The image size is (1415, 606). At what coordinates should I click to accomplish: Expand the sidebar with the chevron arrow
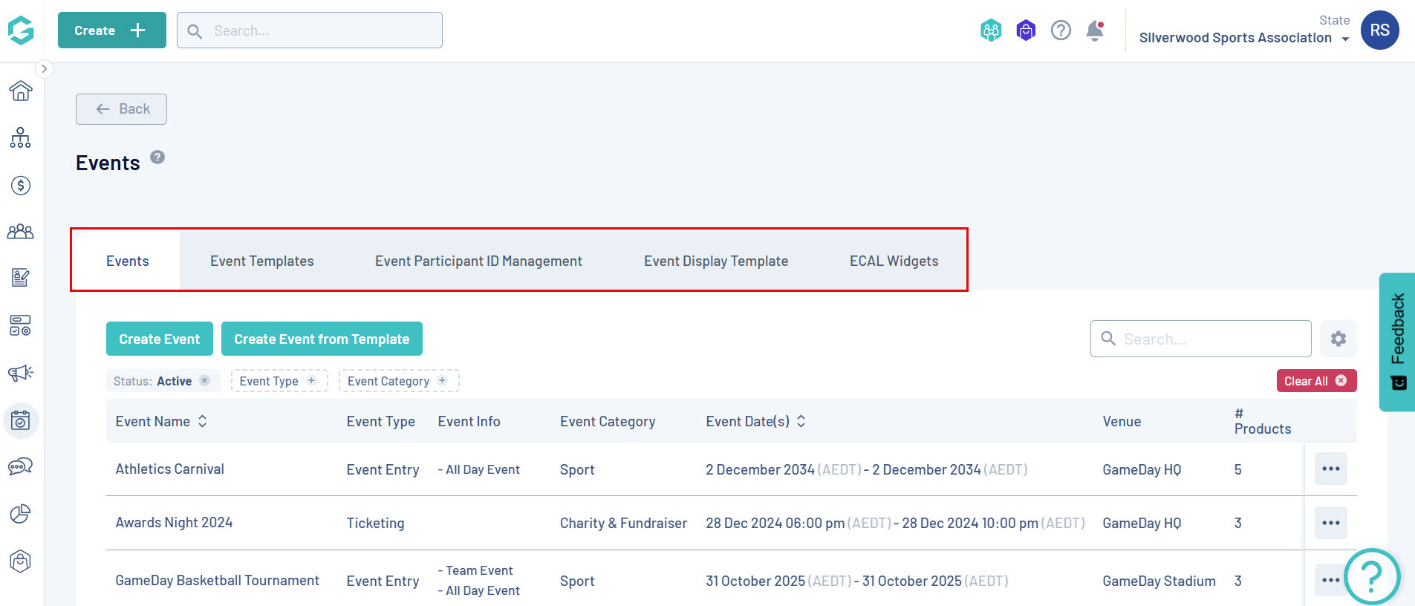(x=45, y=69)
